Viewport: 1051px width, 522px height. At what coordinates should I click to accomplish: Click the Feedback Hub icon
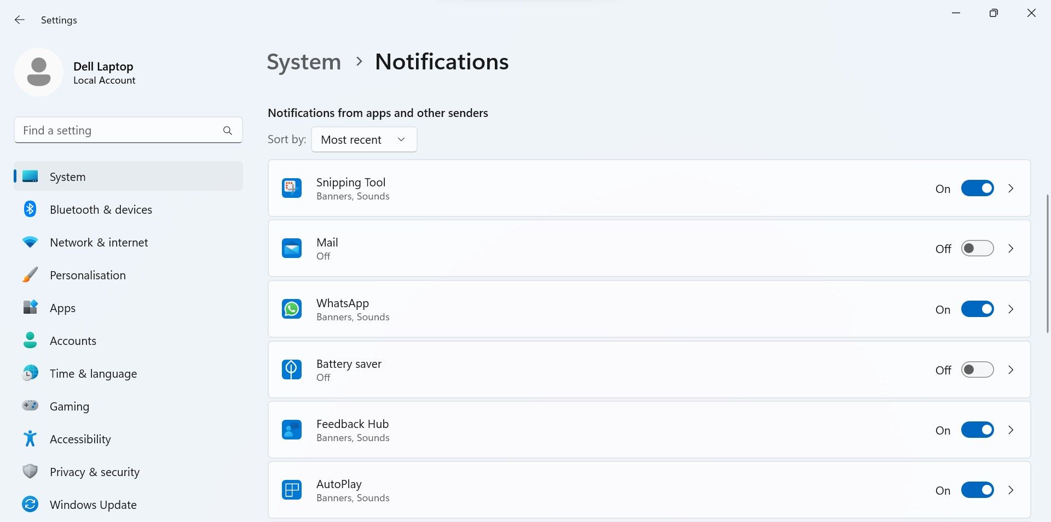pyautogui.click(x=291, y=430)
